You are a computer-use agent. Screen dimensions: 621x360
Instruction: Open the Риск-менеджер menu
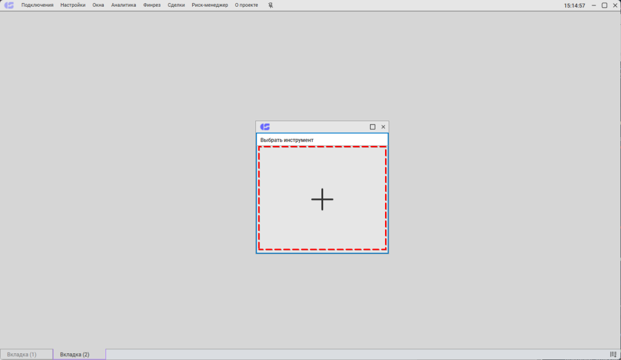coord(210,5)
